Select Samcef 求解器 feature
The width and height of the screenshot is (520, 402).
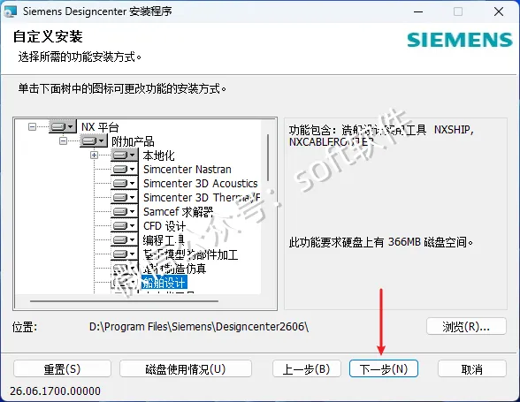pyautogui.click(x=178, y=212)
